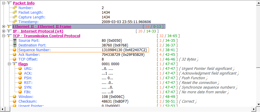The image size is (260, 112).
Task: Click the orange ball beside SYN flag
Action: 20,87
